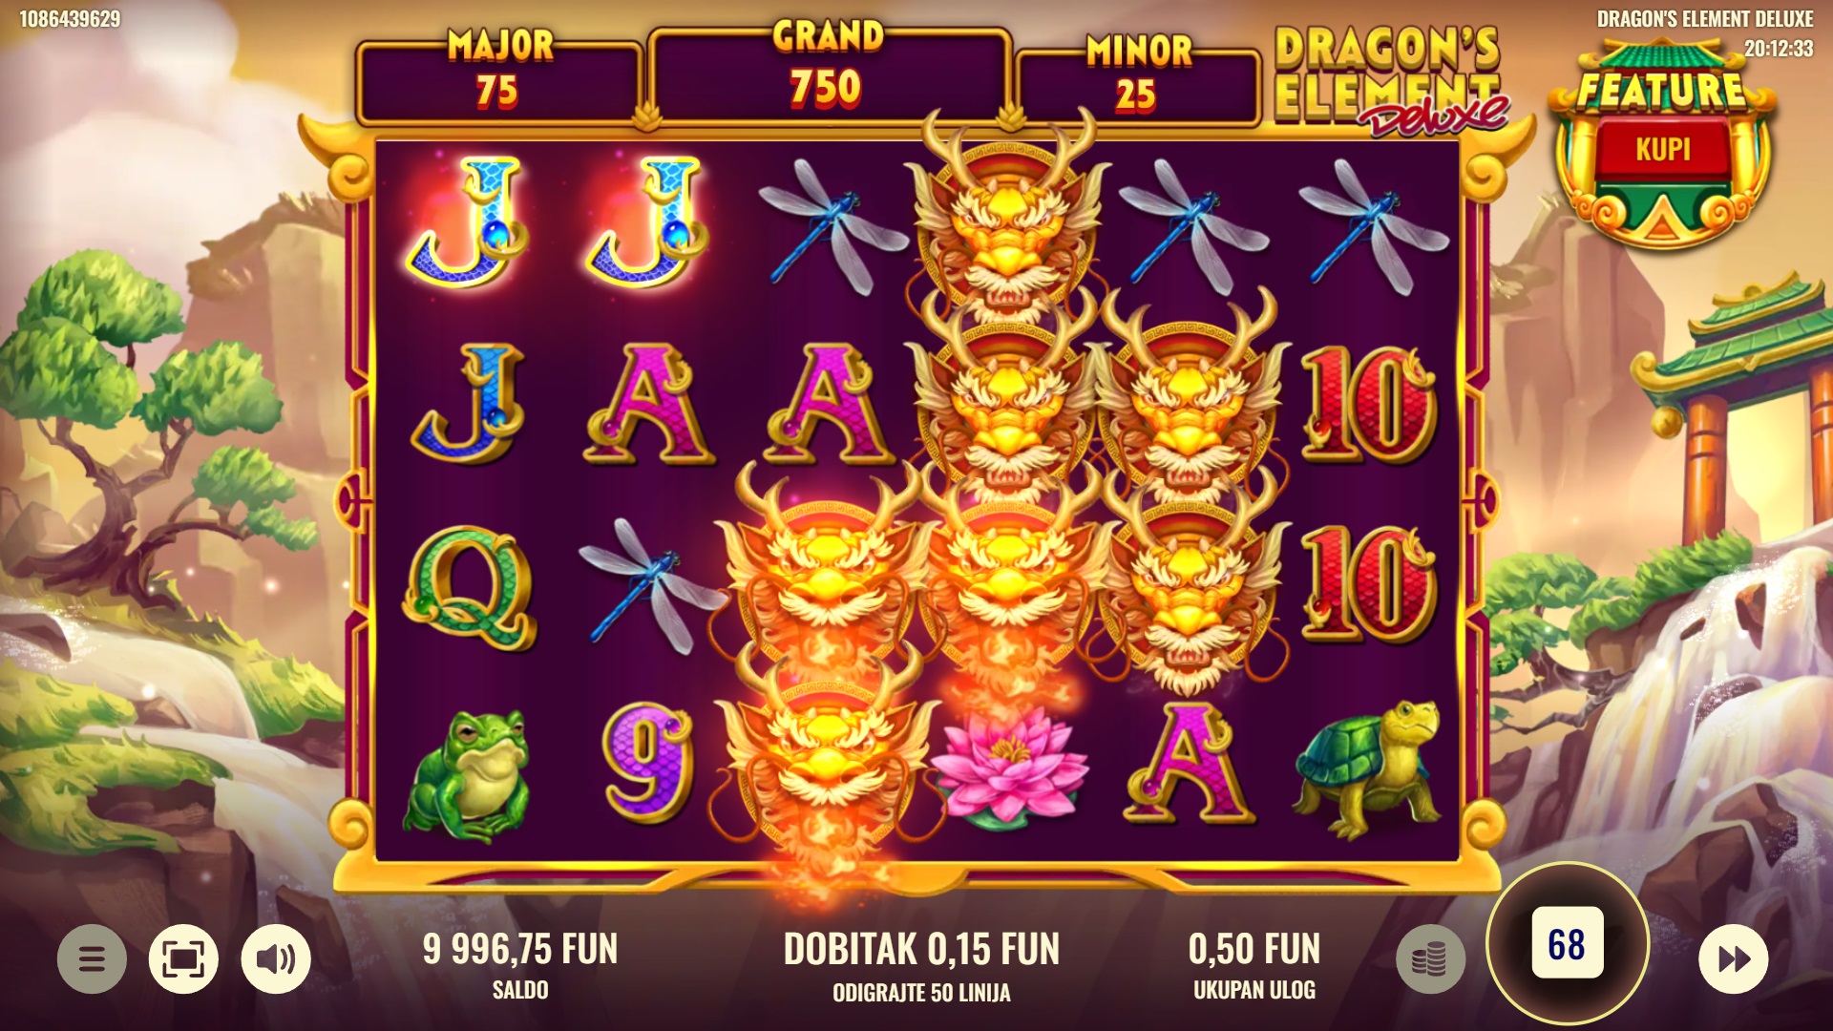Image resolution: width=1833 pixels, height=1031 pixels.
Task: Select the green frog symbol
Action: [467, 773]
